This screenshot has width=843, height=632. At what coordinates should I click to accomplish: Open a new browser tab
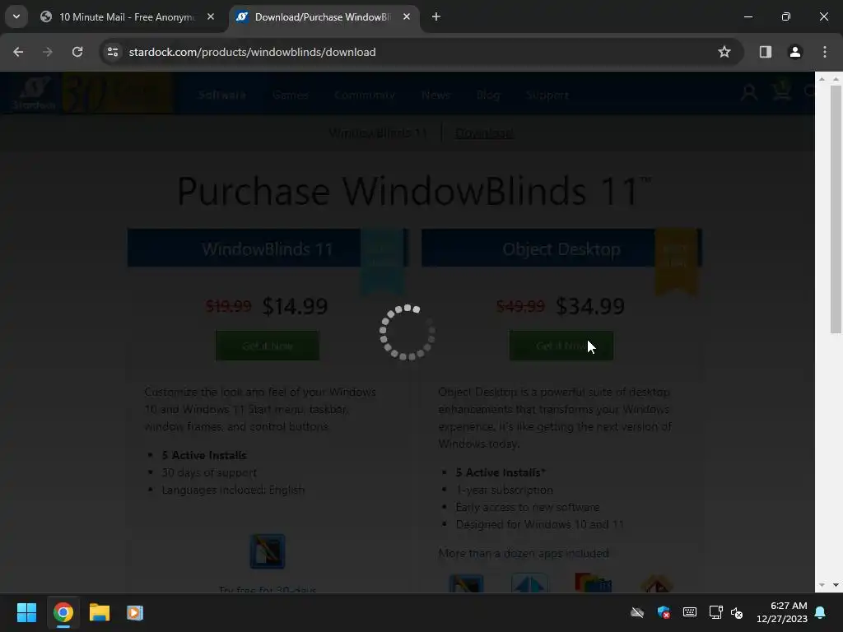coord(436,17)
